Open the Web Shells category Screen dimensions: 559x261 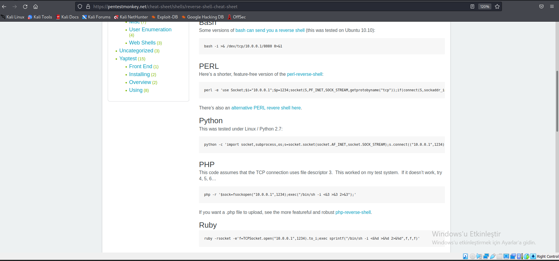coord(142,43)
